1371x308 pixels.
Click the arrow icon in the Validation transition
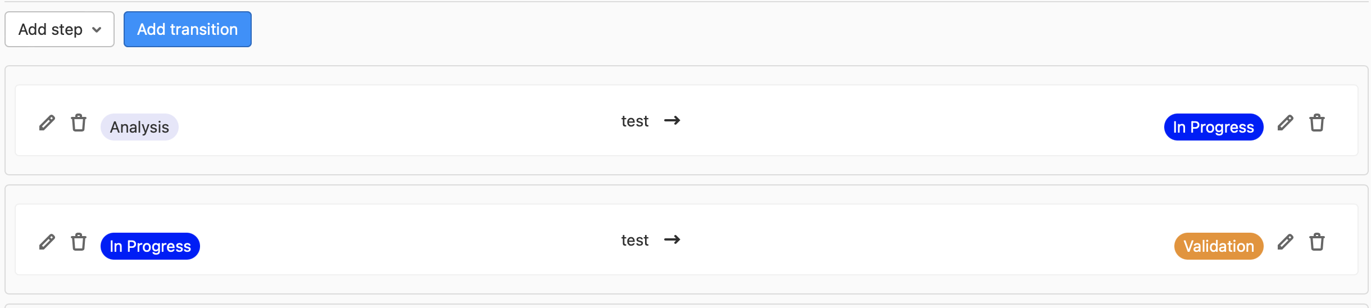click(672, 239)
